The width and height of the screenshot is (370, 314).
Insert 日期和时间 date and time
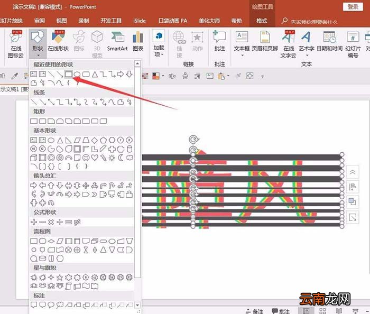pos(329,41)
